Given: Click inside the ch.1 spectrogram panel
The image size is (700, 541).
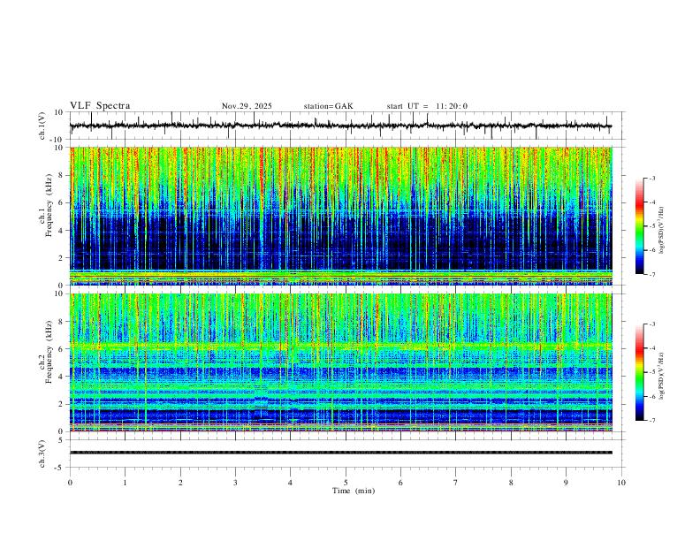Looking at the screenshot, I should tap(341, 216).
